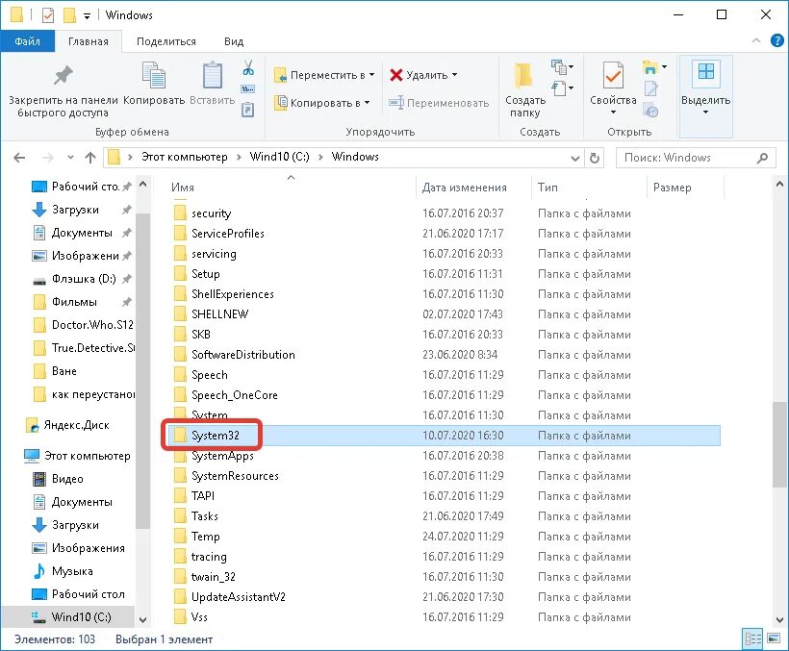
Task: Click Wind10 (C:) in the address breadcrumb
Action: [x=279, y=157]
